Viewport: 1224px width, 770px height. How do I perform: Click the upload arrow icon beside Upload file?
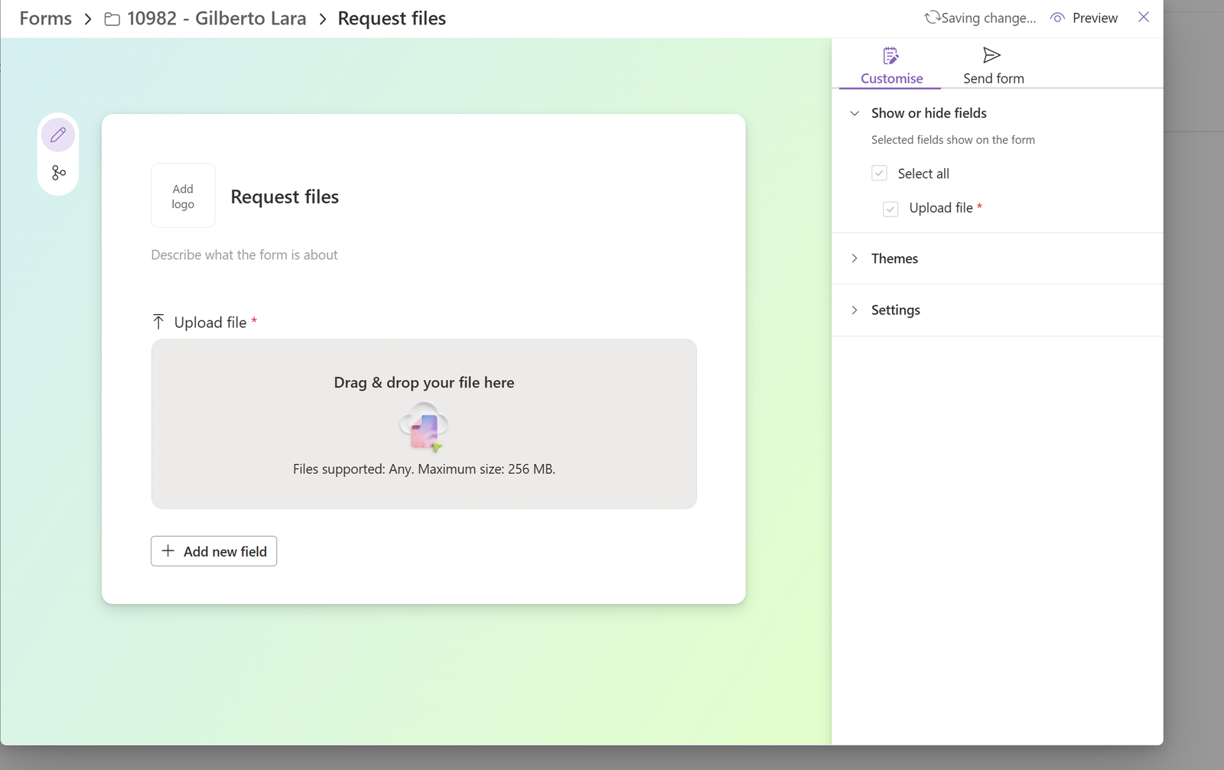coord(158,322)
